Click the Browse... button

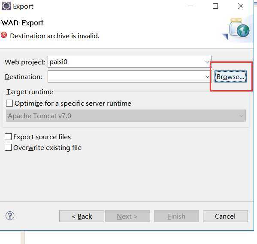(x=230, y=76)
